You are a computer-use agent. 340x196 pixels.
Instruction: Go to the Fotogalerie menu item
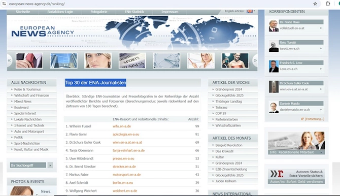point(99,12)
